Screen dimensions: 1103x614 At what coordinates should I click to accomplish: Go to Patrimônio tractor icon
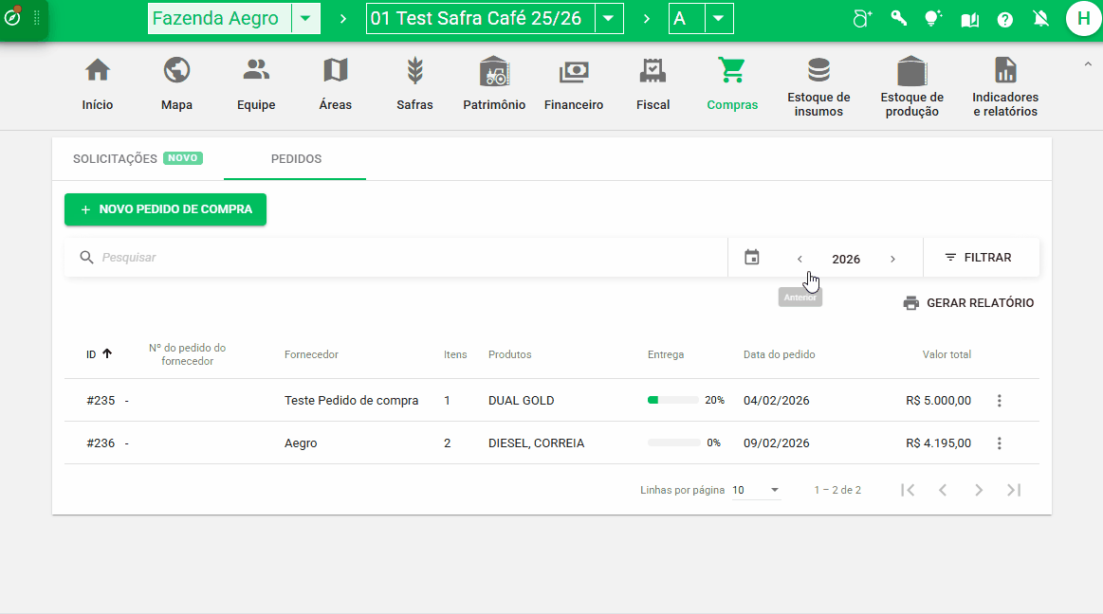[494, 71]
